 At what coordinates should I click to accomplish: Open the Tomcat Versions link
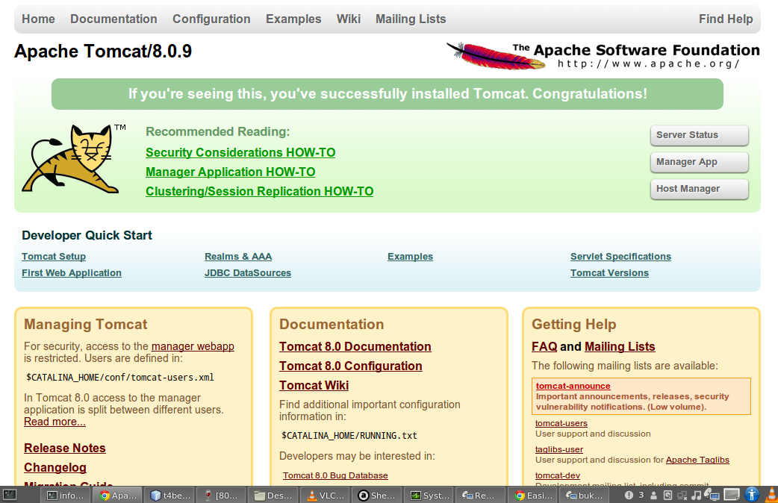(609, 273)
